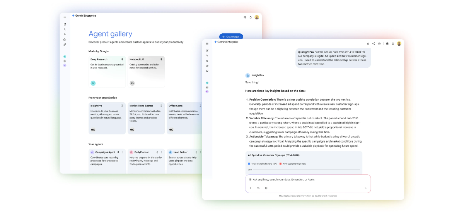Open Agent gallery item in gallery window sidebar
Image resolution: width=464 pixels, height=213 pixels.
point(65,40)
